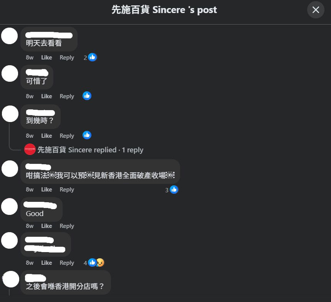331x302 pixels.
Task: Expand 先施百貨 Sincere replied 1 reply
Action: pos(90,150)
